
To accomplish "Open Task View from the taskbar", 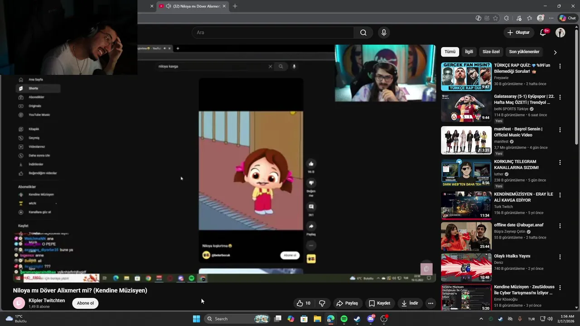I will pos(278,319).
